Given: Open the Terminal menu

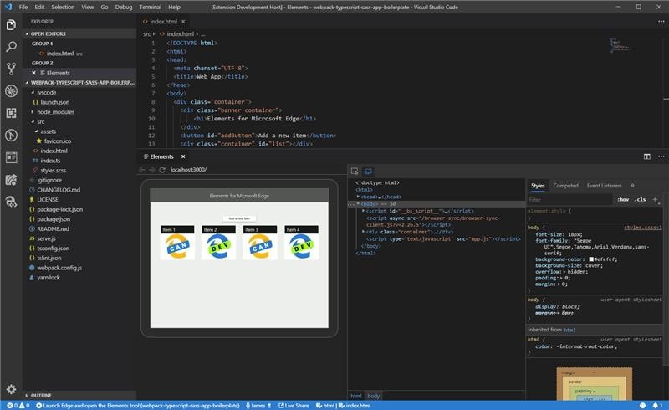Looking at the screenshot, I should [150, 7].
